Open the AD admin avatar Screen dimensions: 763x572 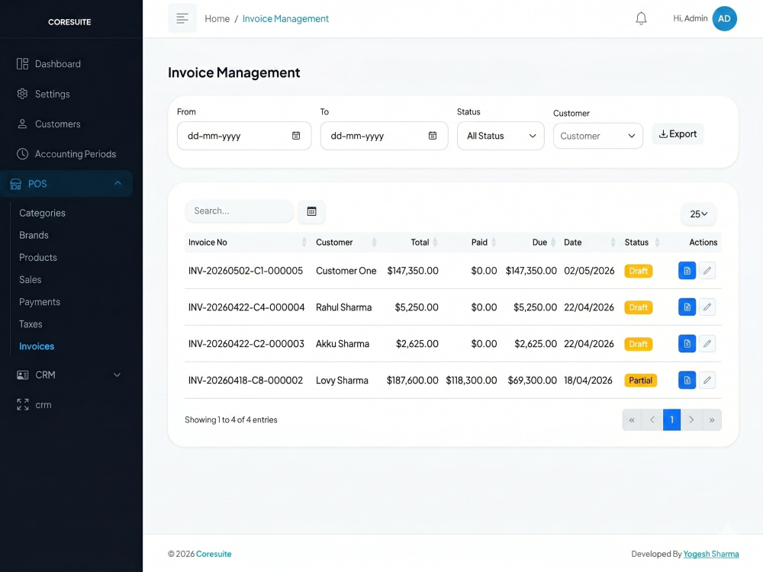(x=724, y=18)
